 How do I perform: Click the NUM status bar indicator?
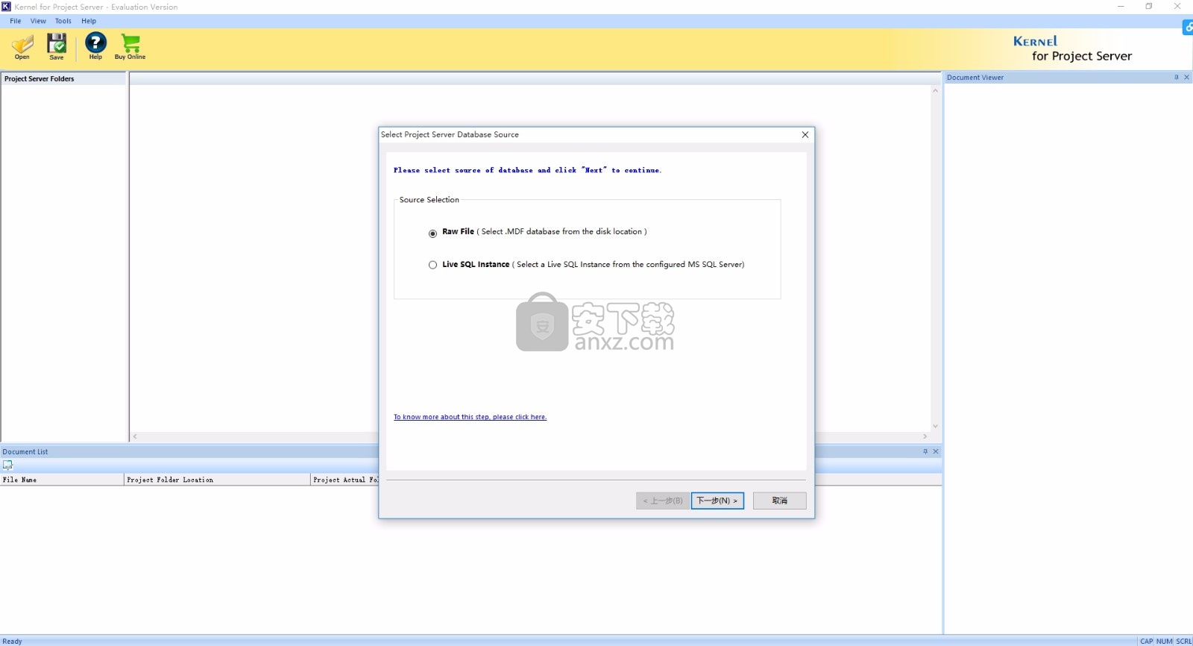point(1165,642)
